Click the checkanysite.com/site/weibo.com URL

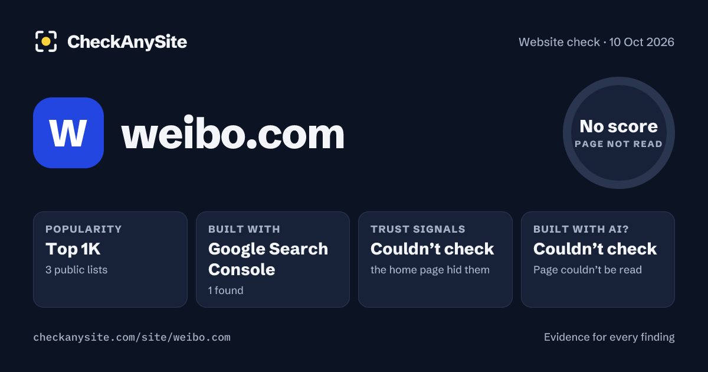coord(132,338)
